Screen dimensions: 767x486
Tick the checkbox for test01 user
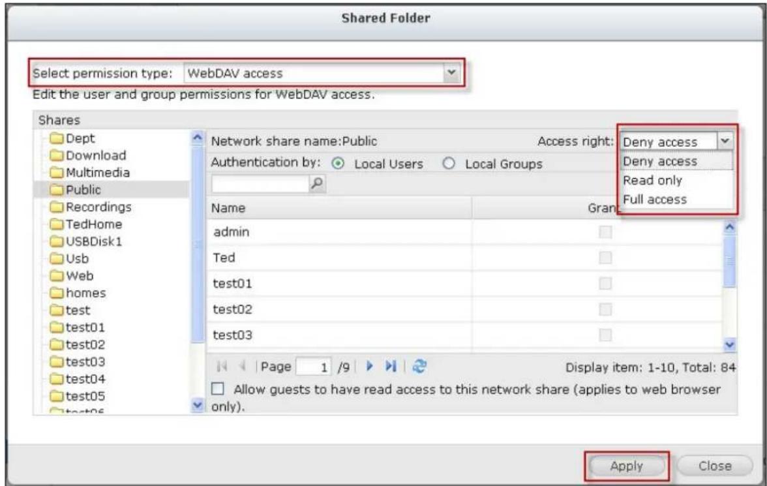point(605,283)
